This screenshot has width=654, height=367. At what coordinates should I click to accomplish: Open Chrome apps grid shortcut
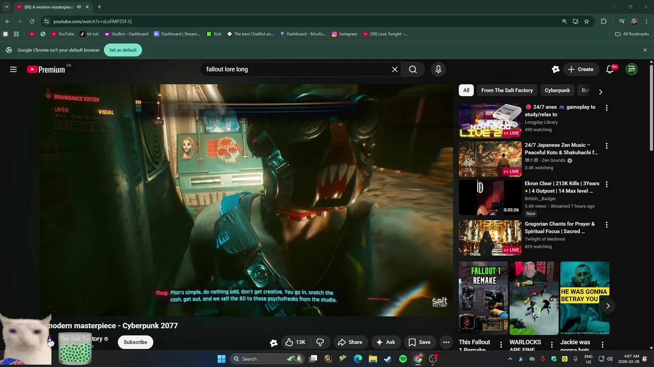pyautogui.click(x=16, y=34)
